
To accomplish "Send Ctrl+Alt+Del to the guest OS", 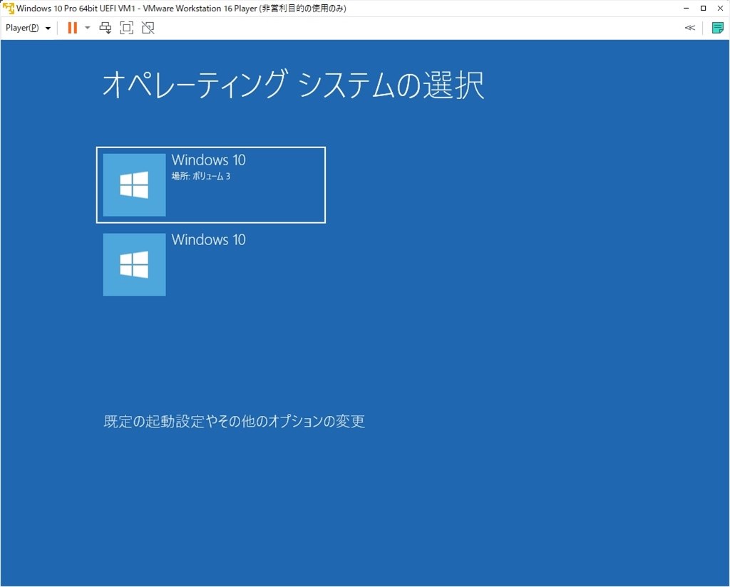I will [x=106, y=27].
